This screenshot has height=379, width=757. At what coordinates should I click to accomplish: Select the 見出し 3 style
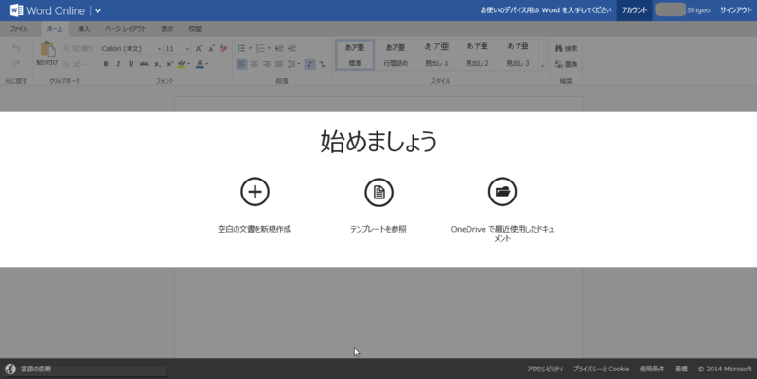(x=518, y=55)
